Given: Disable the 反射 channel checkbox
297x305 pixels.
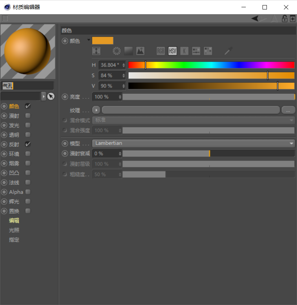Looking at the screenshot, I should (x=28, y=144).
